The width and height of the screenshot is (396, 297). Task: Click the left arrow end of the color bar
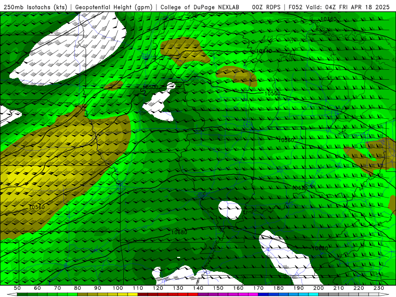pos(12,295)
